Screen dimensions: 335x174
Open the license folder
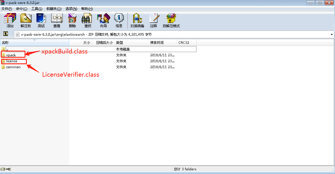pos(11,61)
